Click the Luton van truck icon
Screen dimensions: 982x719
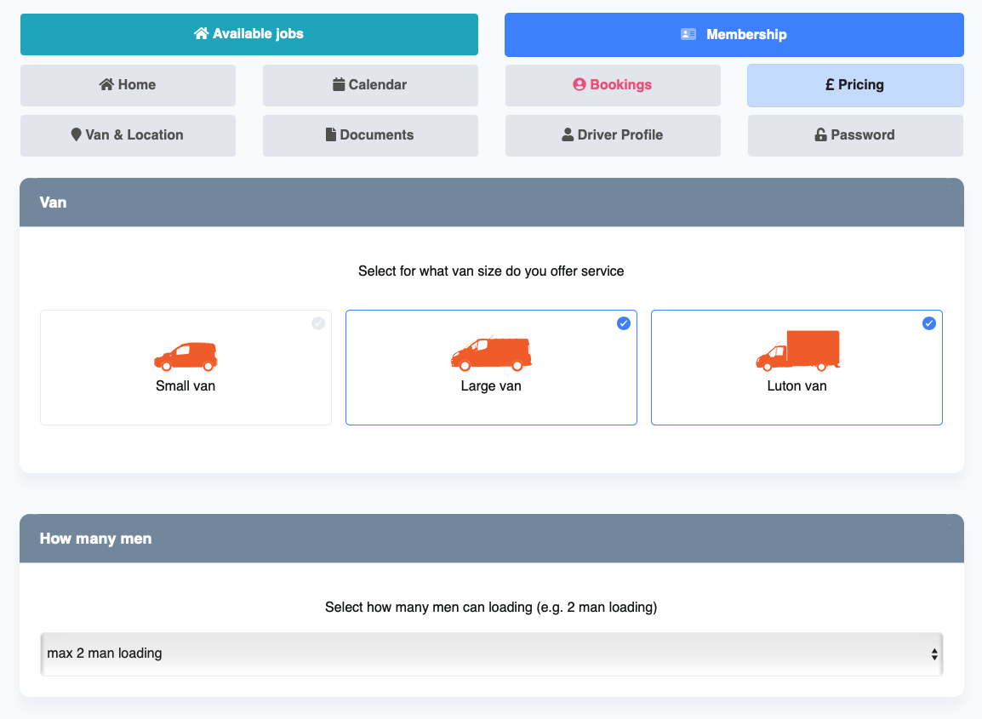tap(797, 351)
